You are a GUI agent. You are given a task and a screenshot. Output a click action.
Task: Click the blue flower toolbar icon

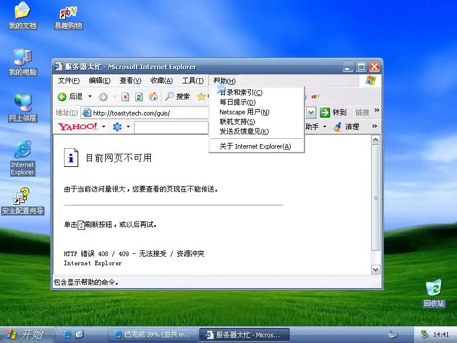pos(117,126)
